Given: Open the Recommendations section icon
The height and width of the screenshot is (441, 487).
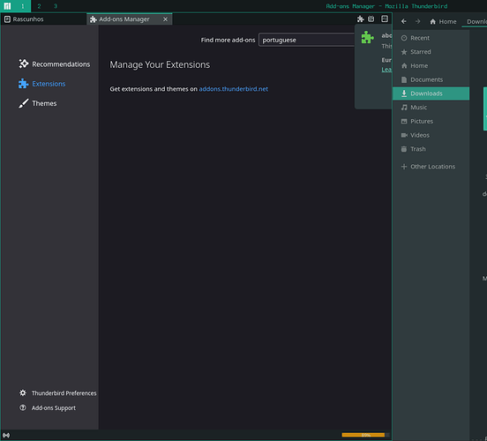Looking at the screenshot, I should coord(24,64).
